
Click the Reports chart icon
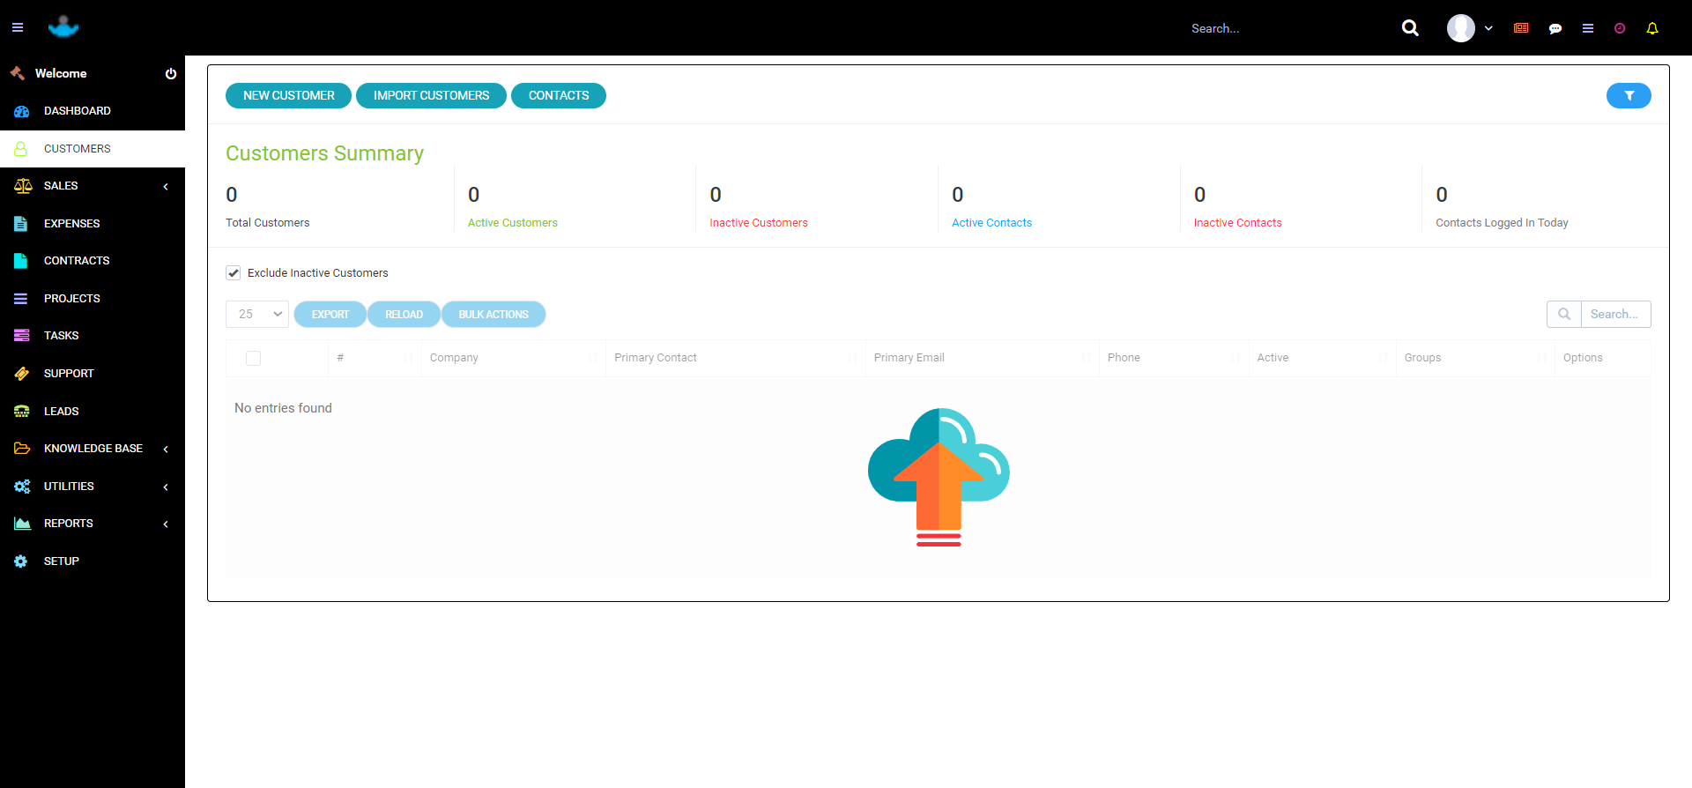coord(22,524)
